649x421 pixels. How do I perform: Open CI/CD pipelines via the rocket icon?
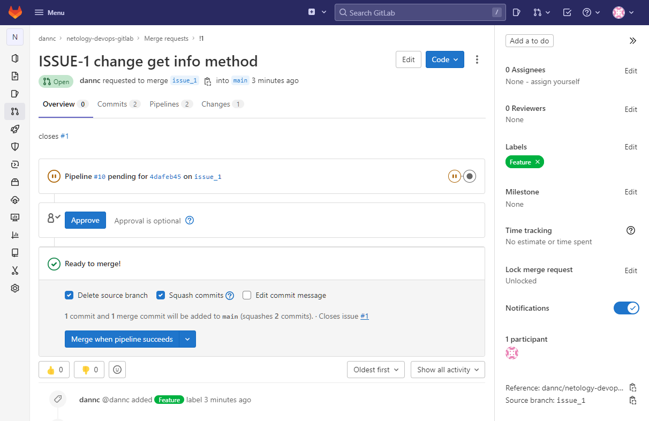(x=15, y=129)
